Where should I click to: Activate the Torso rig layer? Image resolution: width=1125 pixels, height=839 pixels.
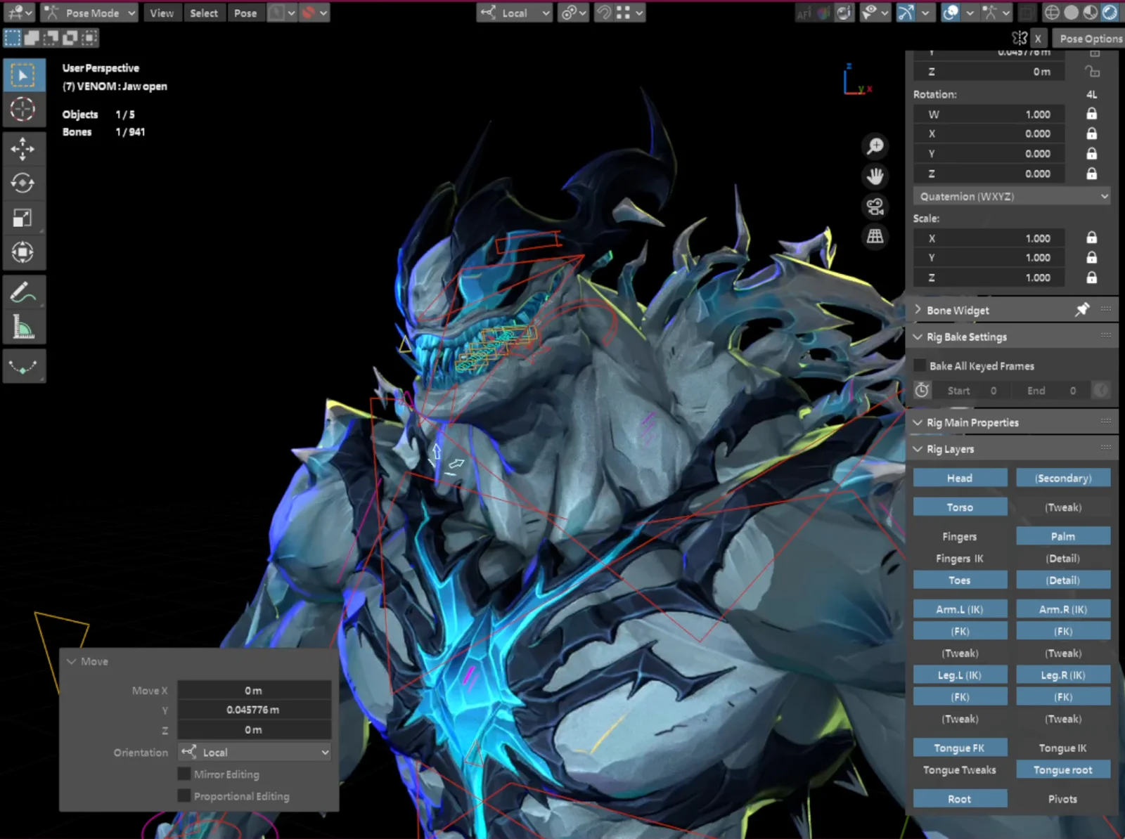[x=960, y=506]
